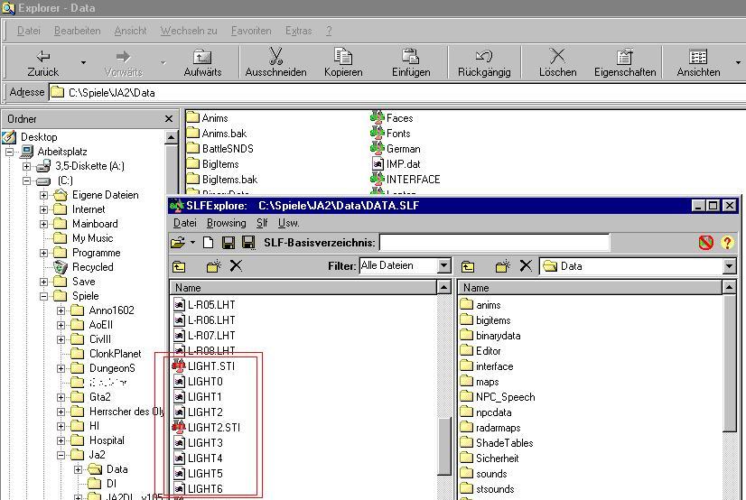Collapse the Spiele folder in tree
This screenshot has height=500, width=746.
tap(43, 296)
